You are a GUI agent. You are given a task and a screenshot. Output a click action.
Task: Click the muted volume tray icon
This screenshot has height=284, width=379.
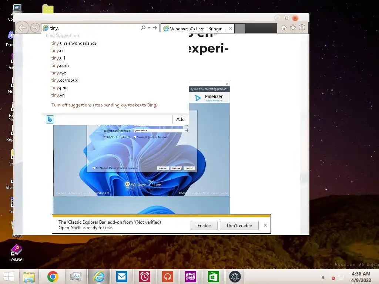point(332,278)
